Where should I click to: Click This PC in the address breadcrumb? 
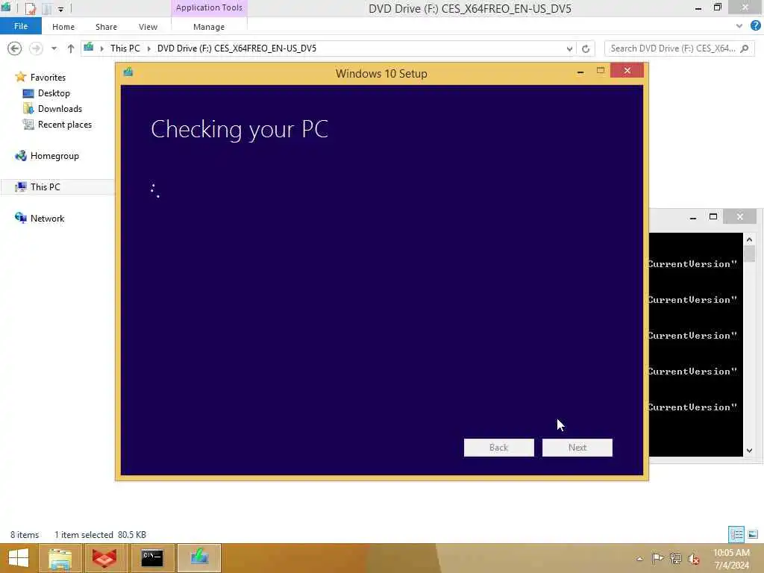pos(125,48)
